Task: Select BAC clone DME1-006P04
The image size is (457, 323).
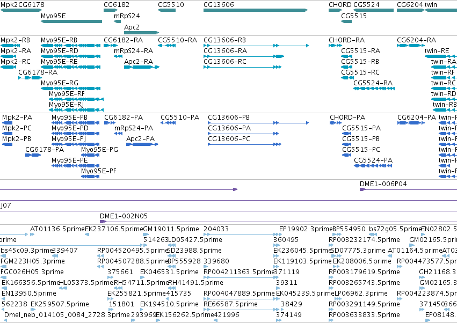Action: 408,189
